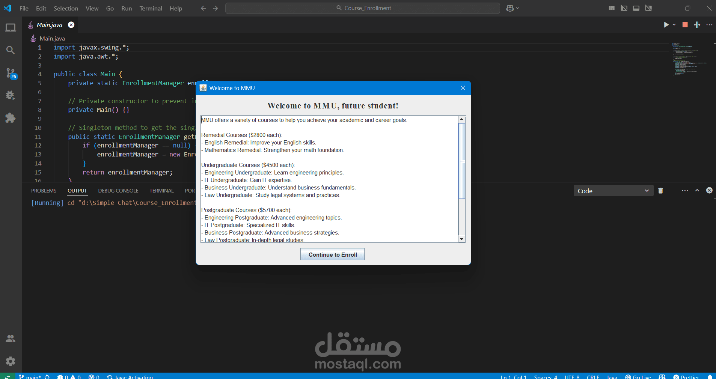716x379 pixels.
Task: Expand the run button dropdown arrow
Action: tap(674, 25)
